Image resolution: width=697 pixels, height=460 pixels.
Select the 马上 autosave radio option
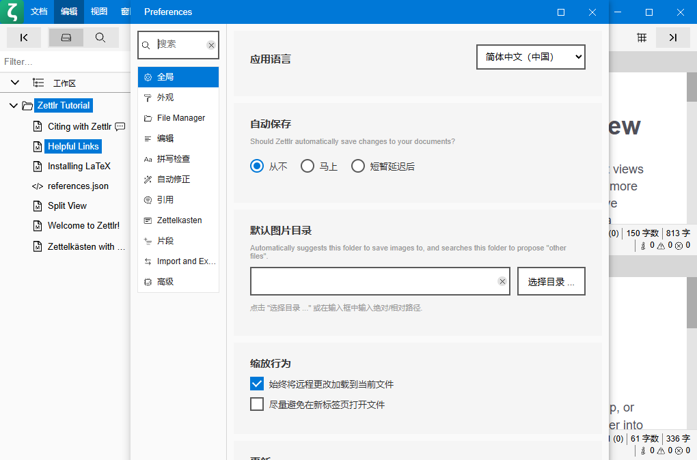[x=307, y=166]
